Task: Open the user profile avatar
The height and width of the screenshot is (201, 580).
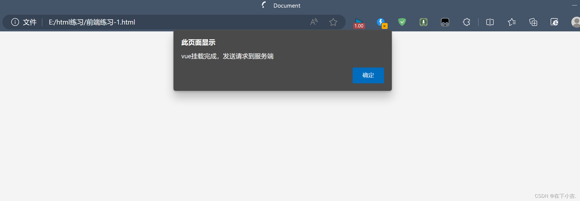Action: pos(576,22)
